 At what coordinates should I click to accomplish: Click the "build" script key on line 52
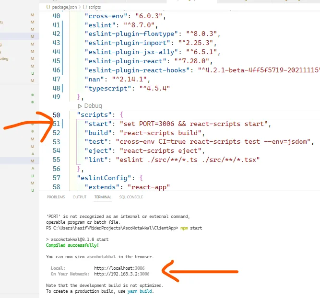98,133
